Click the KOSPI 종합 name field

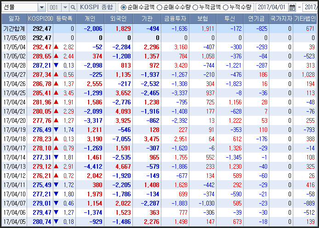tap(97, 7)
